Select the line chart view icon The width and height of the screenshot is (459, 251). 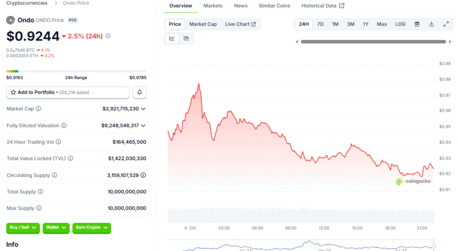(x=172, y=39)
